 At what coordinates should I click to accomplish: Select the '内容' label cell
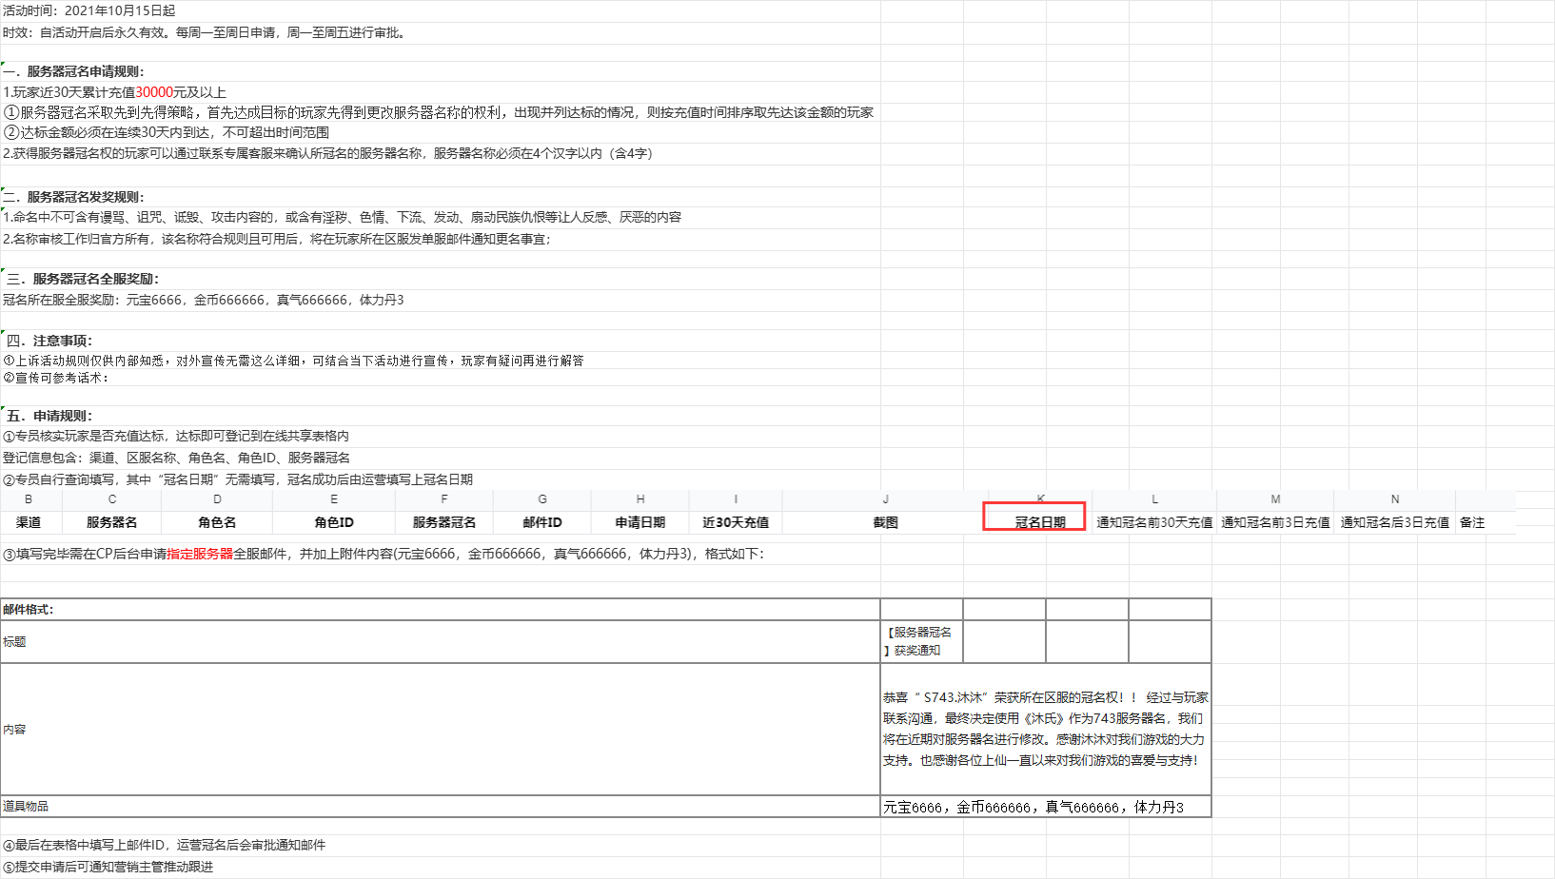(x=441, y=730)
